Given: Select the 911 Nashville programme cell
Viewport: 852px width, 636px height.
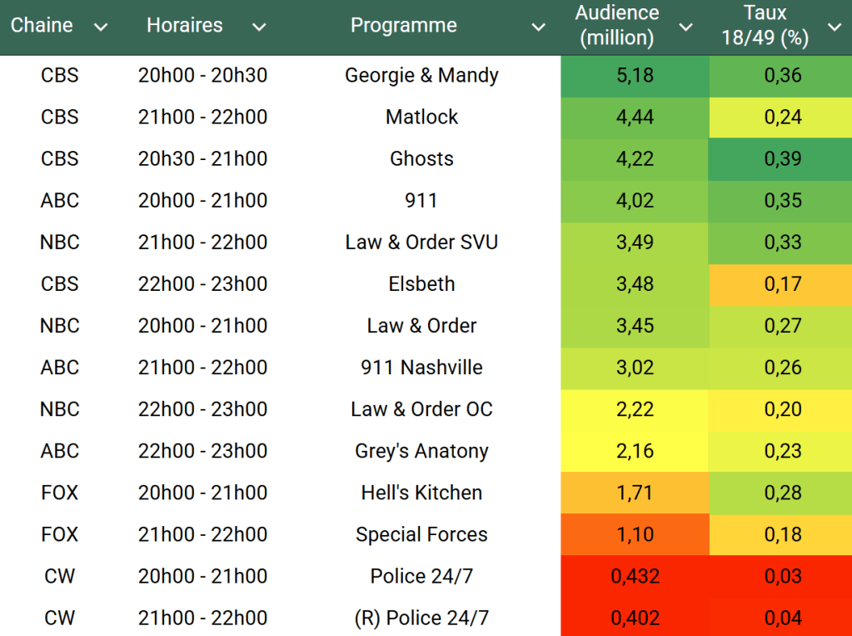Looking at the screenshot, I should point(421,368).
